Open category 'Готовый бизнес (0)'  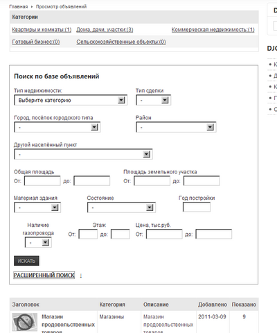point(36,42)
